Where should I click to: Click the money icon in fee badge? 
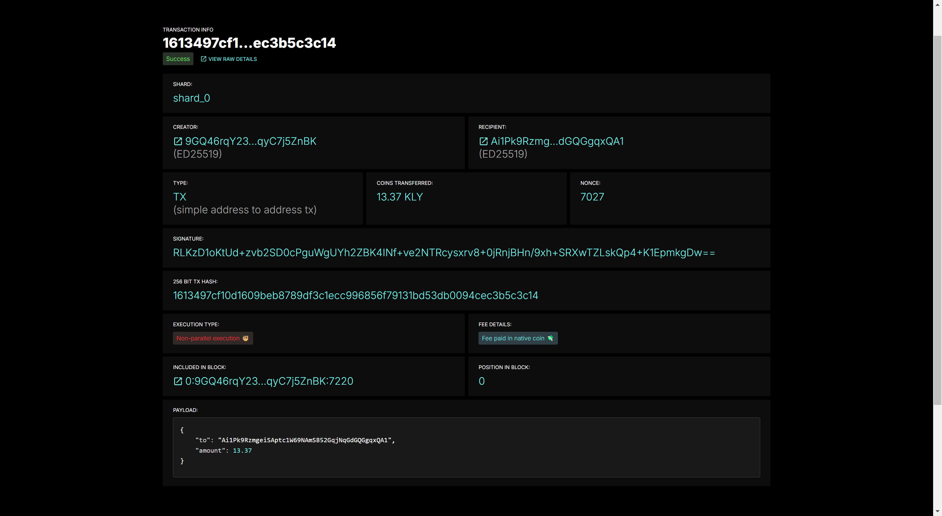pyautogui.click(x=550, y=338)
